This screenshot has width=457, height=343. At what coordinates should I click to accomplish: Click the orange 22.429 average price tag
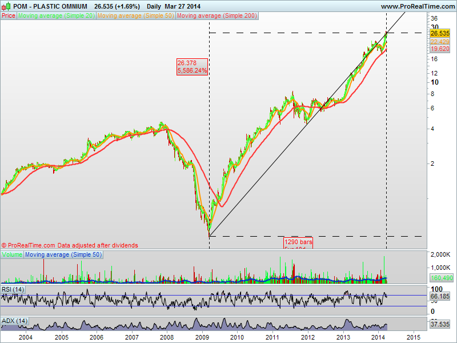point(440,42)
